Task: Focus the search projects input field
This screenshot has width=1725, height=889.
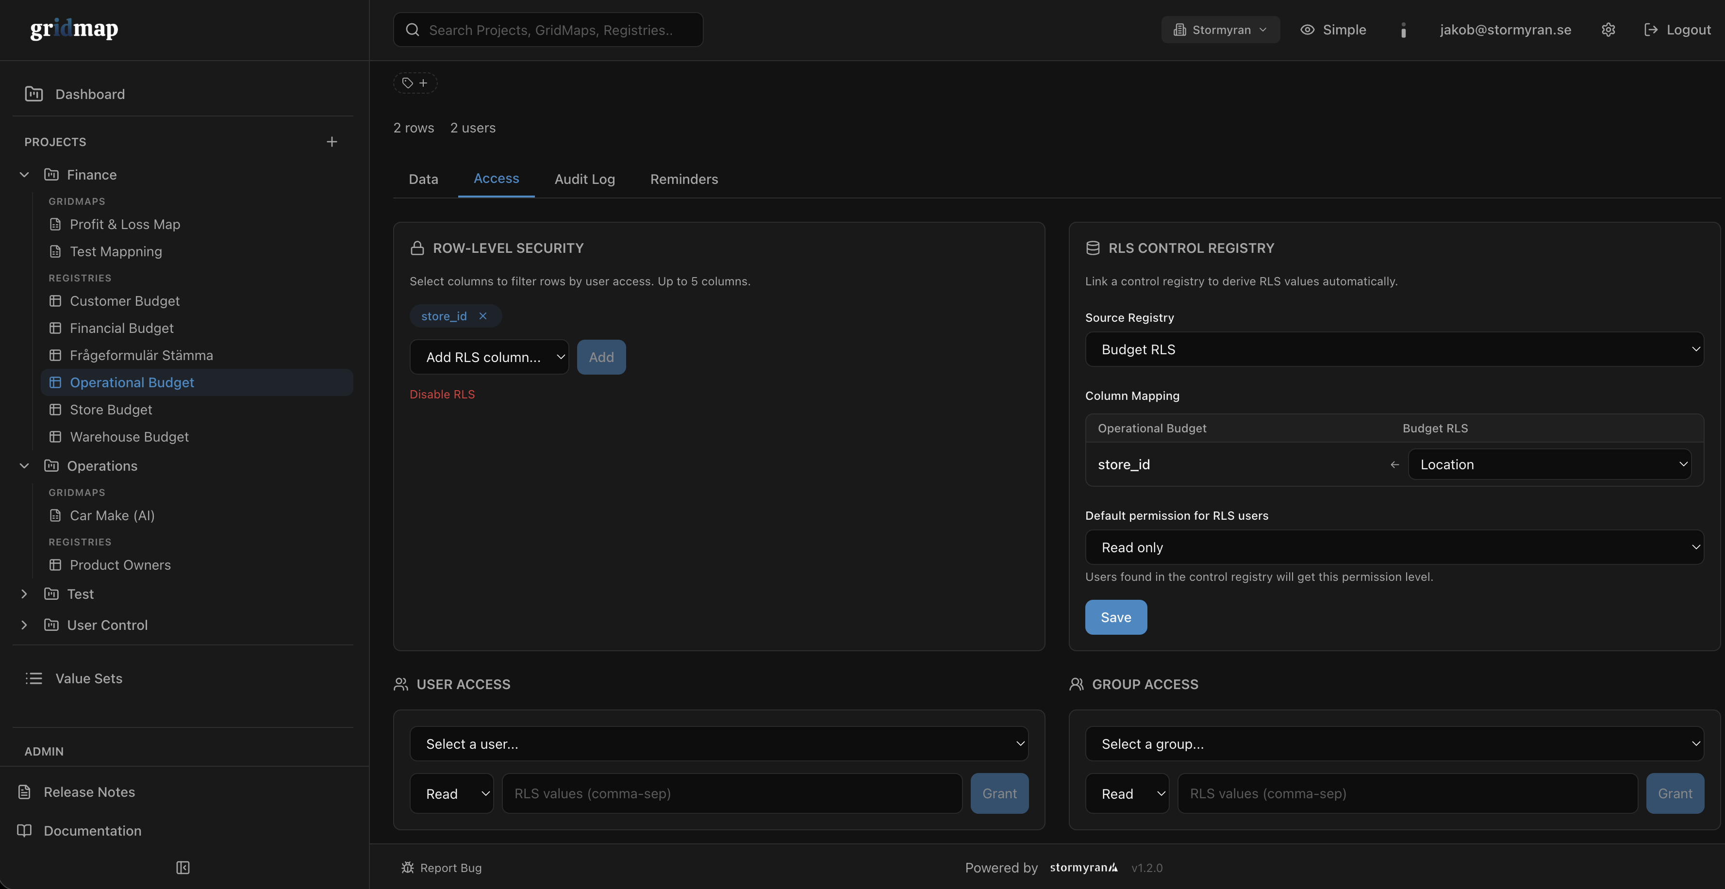Action: (x=548, y=30)
